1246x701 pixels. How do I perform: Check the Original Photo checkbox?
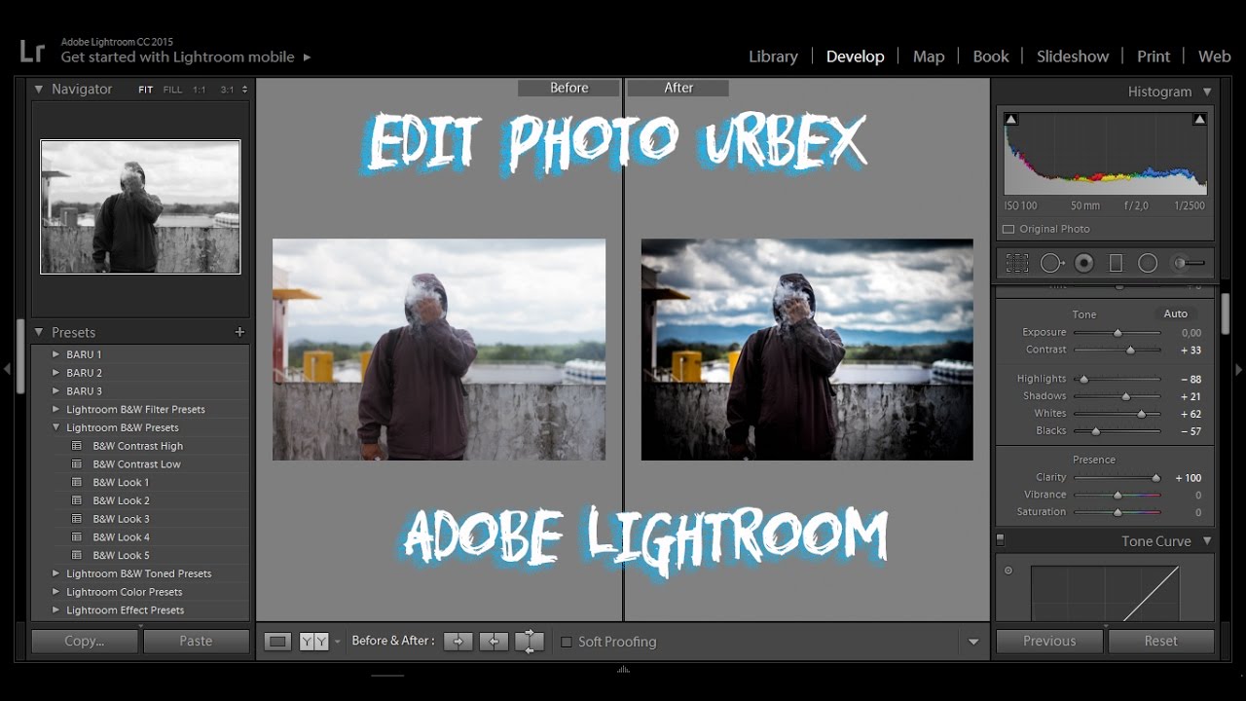(1008, 230)
